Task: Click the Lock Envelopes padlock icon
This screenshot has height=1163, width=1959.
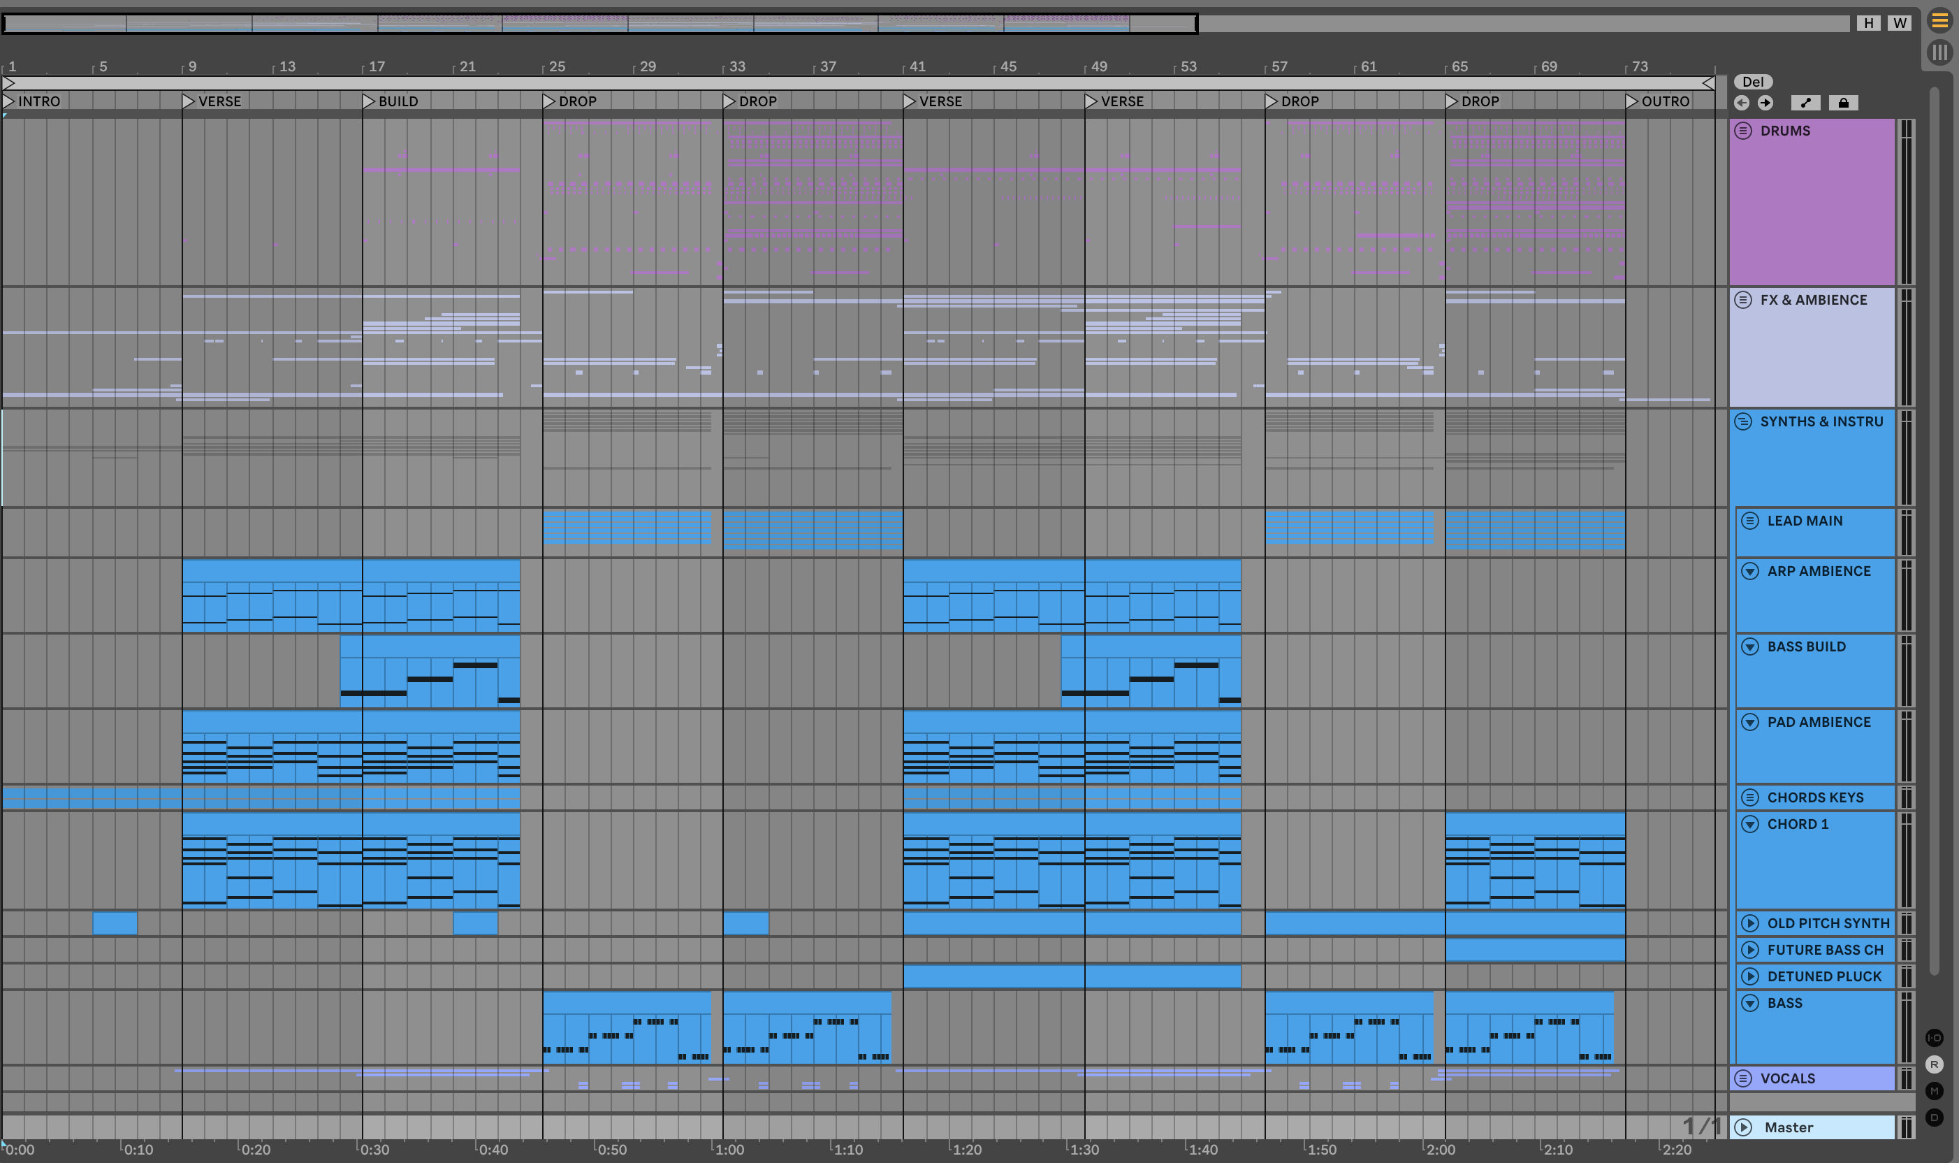Action: point(1843,103)
